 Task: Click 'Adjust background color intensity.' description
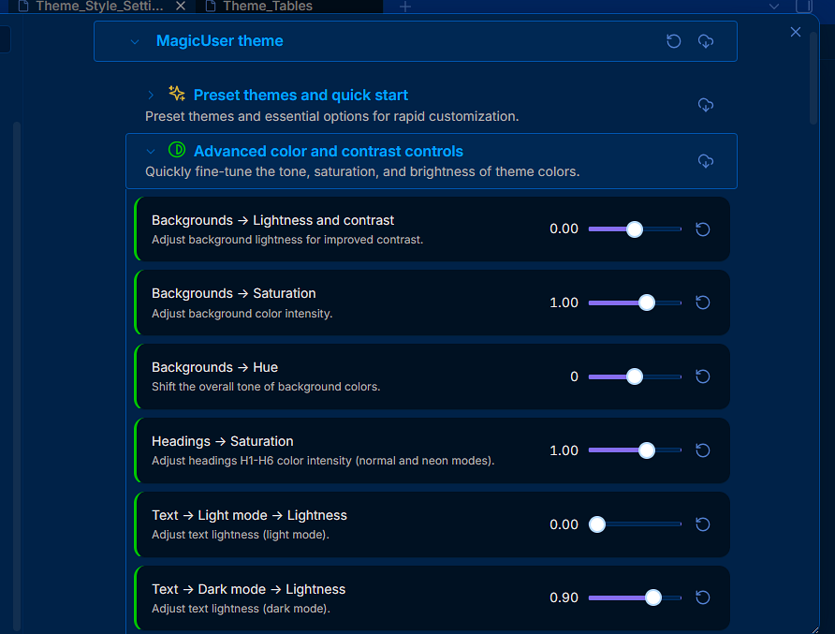(242, 314)
